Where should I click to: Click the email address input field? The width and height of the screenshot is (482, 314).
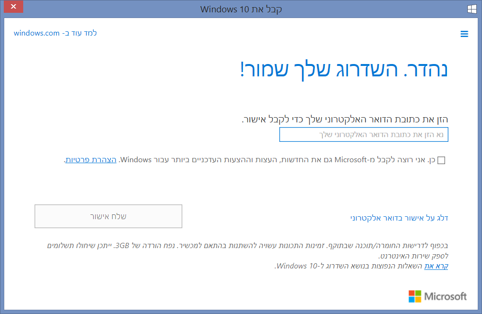click(x=364, y=134)
